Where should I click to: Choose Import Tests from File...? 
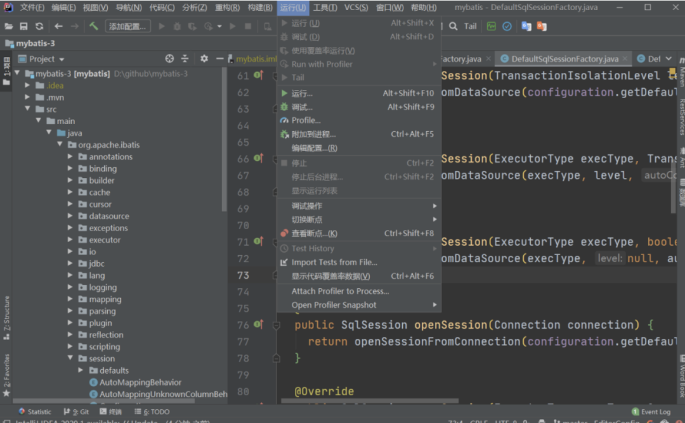pos(359,262)
